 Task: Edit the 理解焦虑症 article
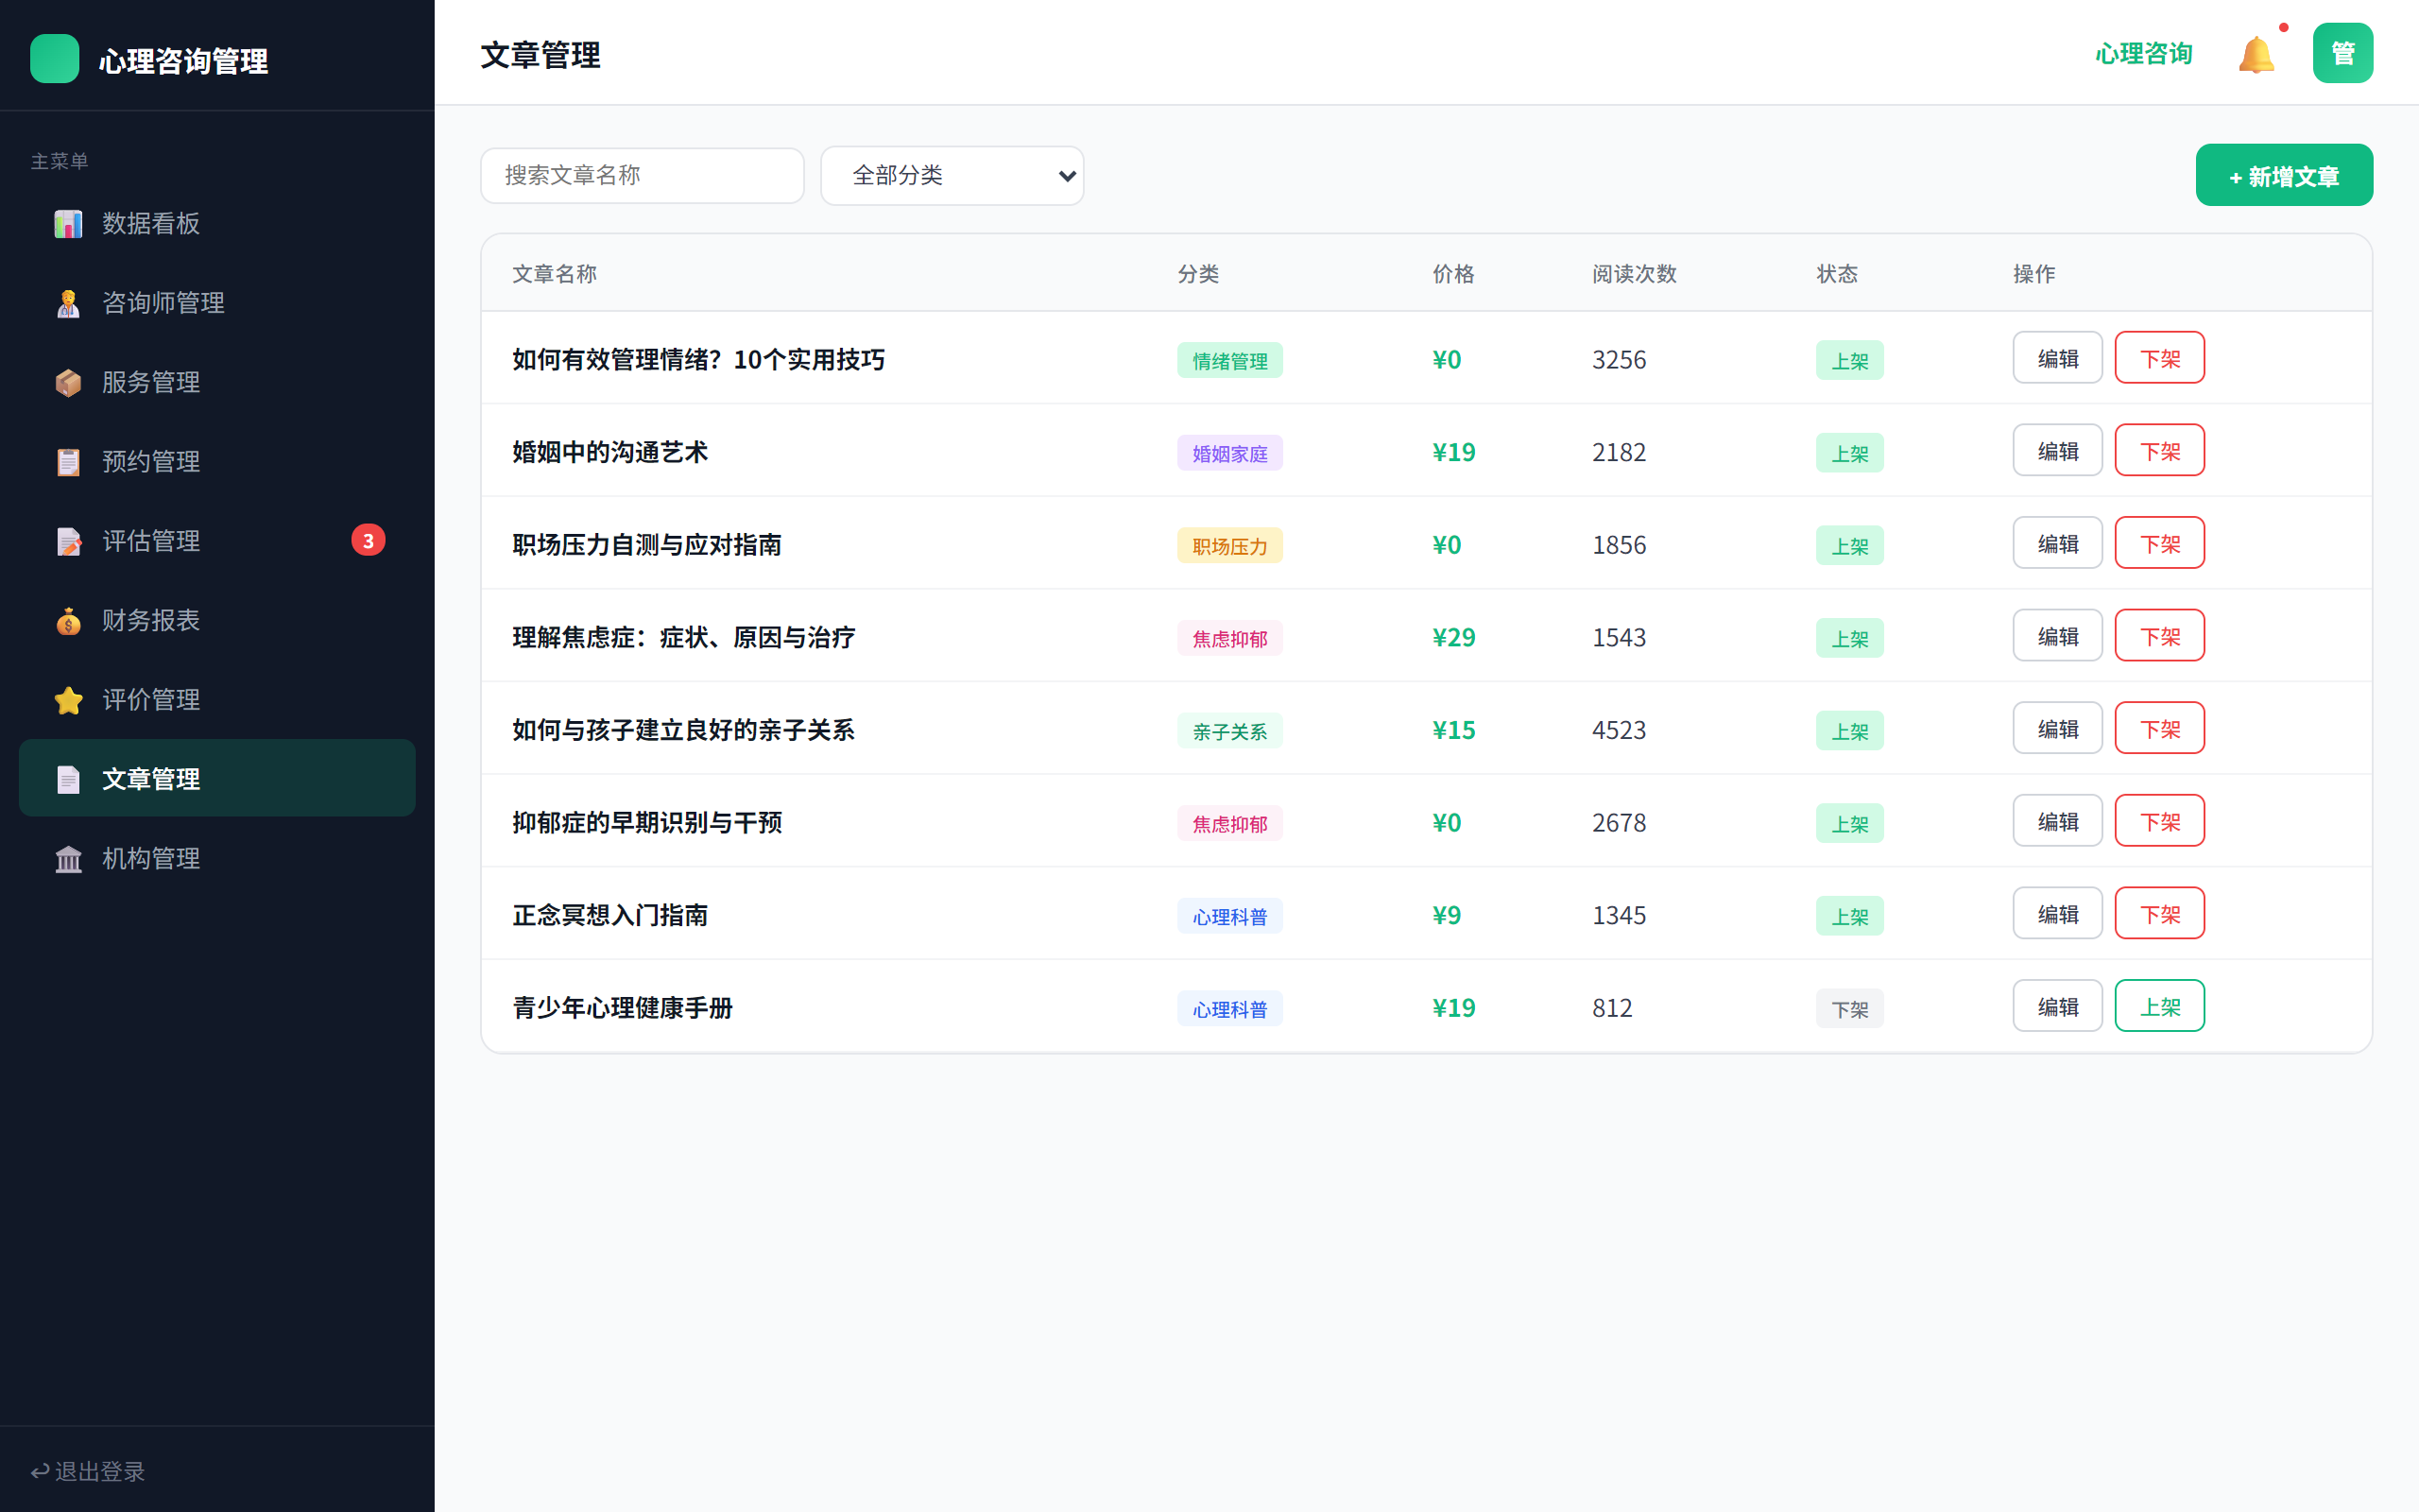point(2057,636)
